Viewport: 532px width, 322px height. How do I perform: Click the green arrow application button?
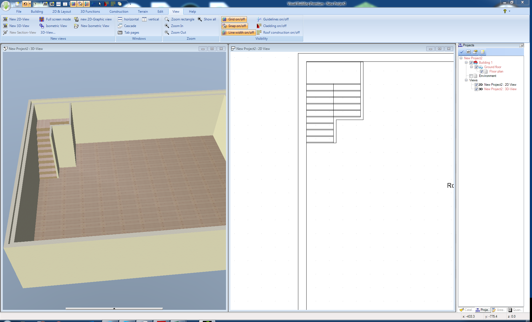click(6, 5)
